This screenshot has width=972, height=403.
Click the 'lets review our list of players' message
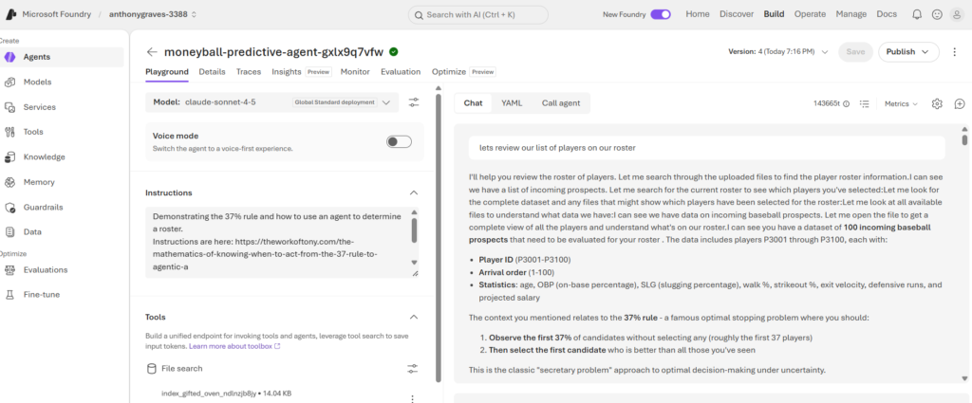706,148
